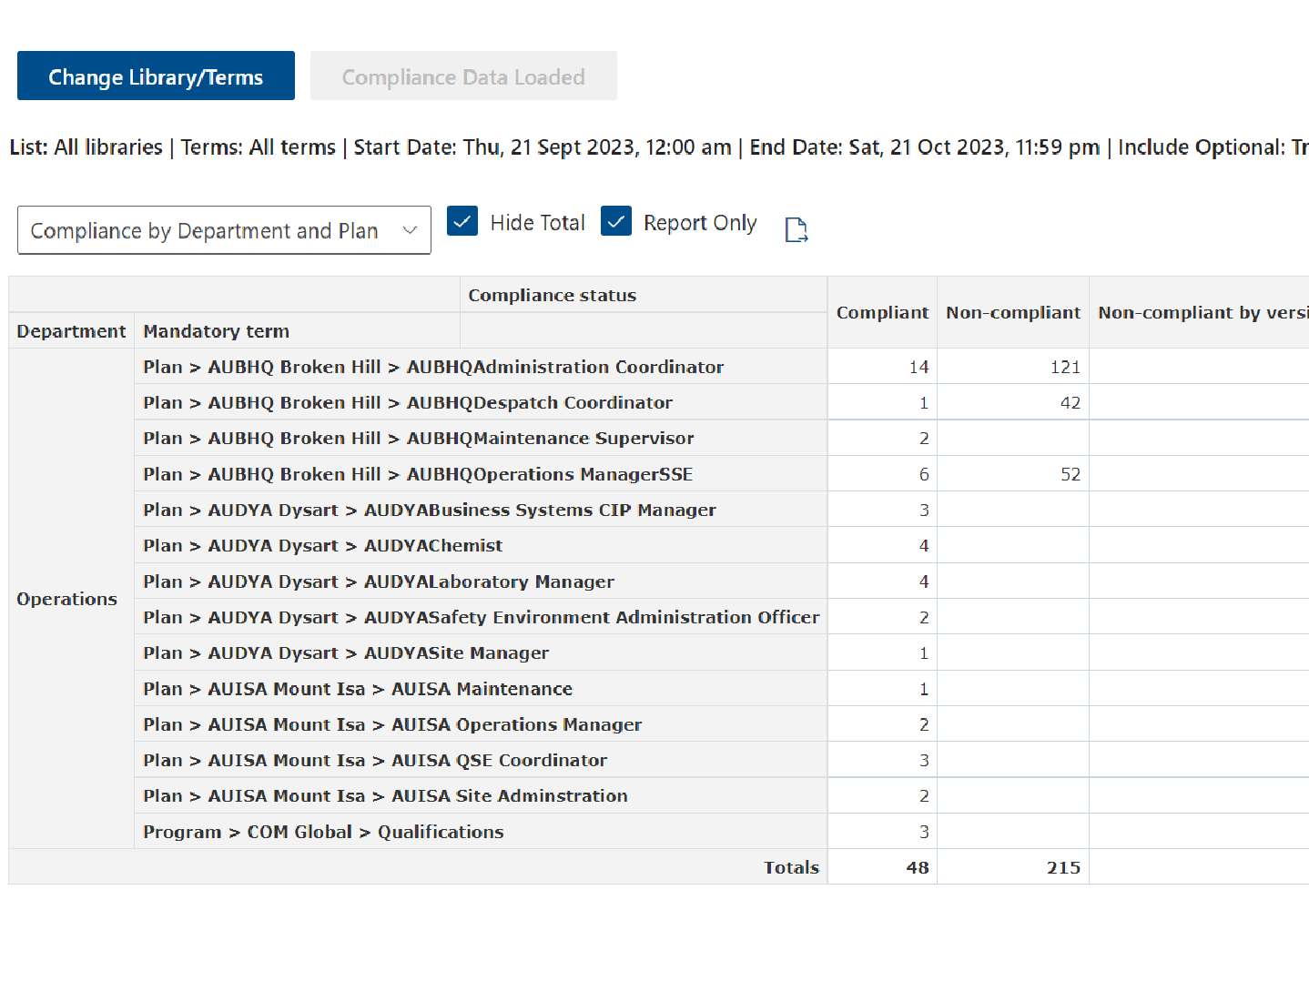Select the AUDYAChemist plan row
1309x981 pixels.
322,546
